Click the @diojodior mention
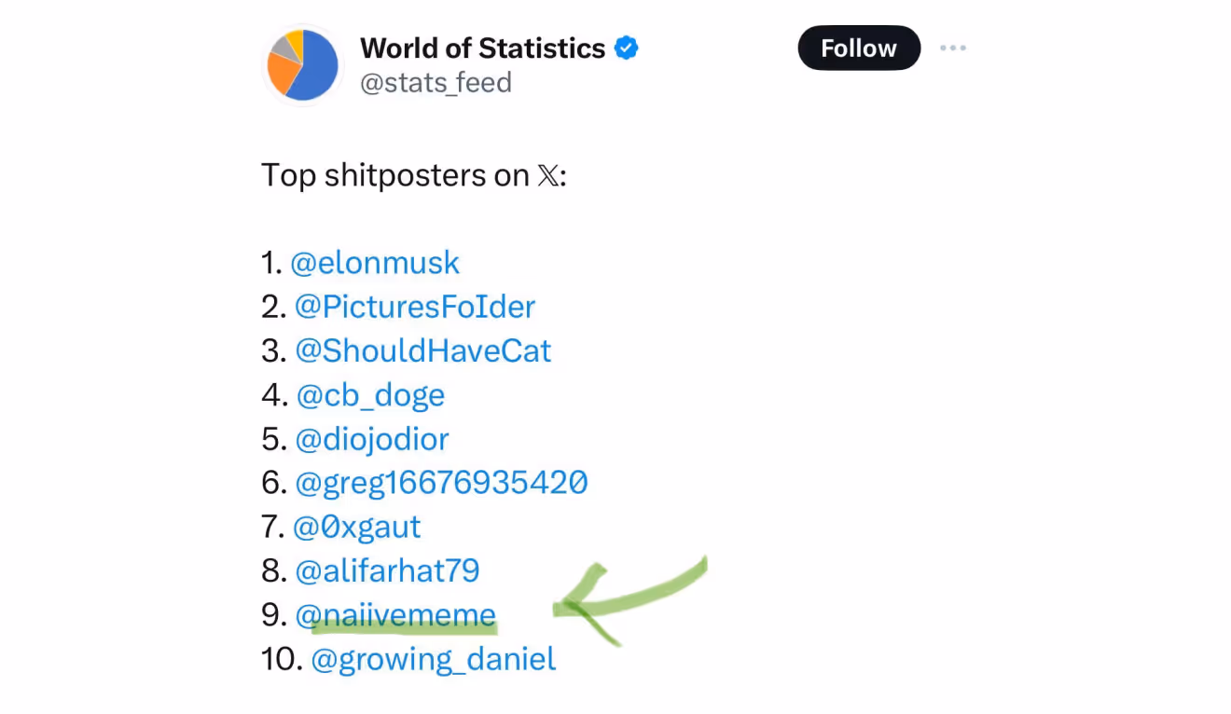 (x=372, y=439)
